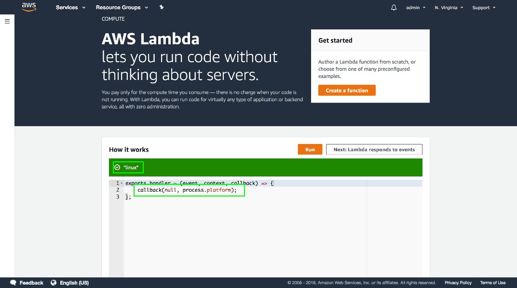Screen dimensions: 517x288
Task: Open the Resource Groups dropdown
Action: (122, 8)
